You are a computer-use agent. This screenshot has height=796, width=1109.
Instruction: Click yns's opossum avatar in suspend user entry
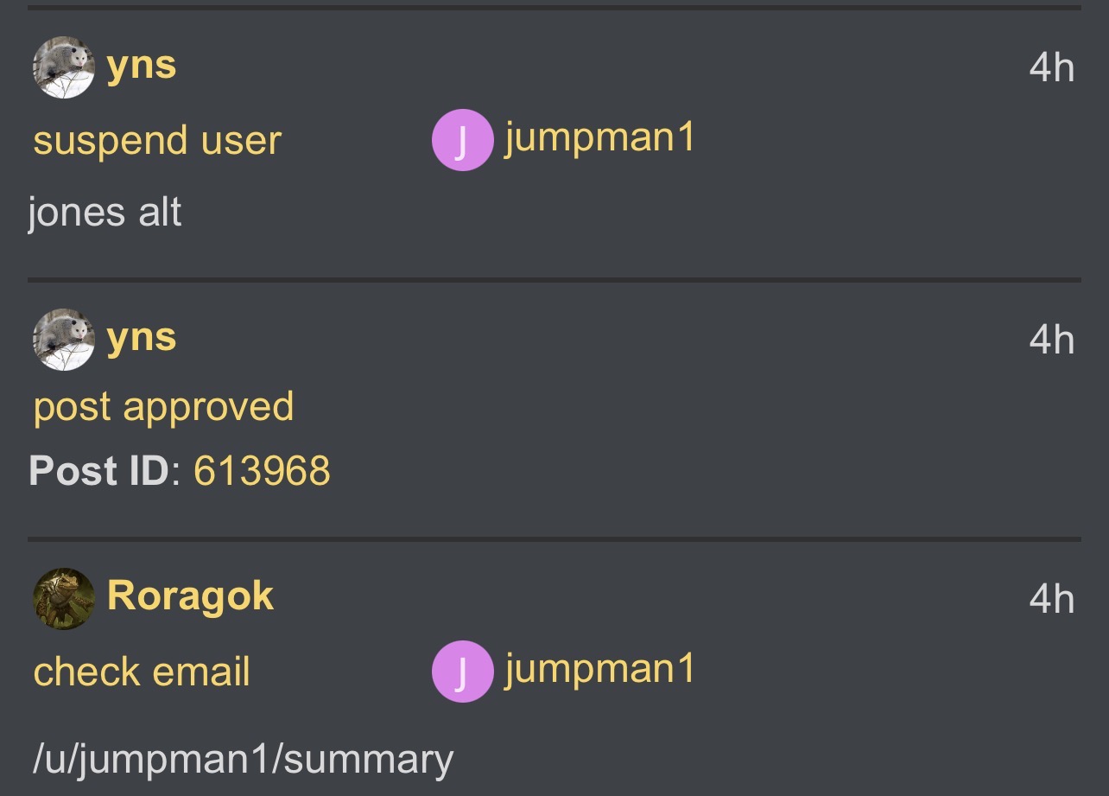(63, 67)
